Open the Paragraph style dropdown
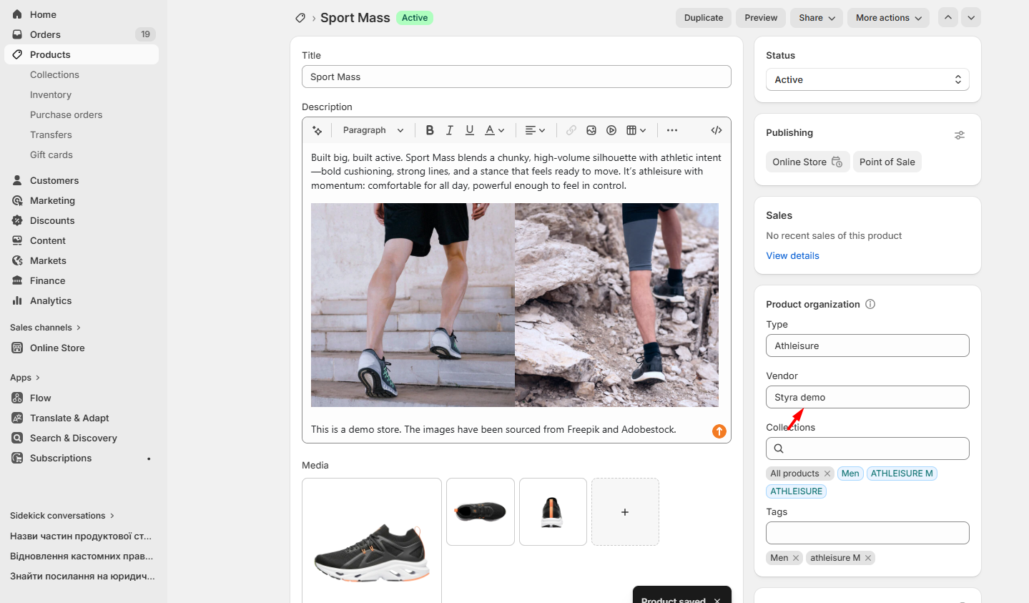The image size is (1029, 603). coord(373,130)
